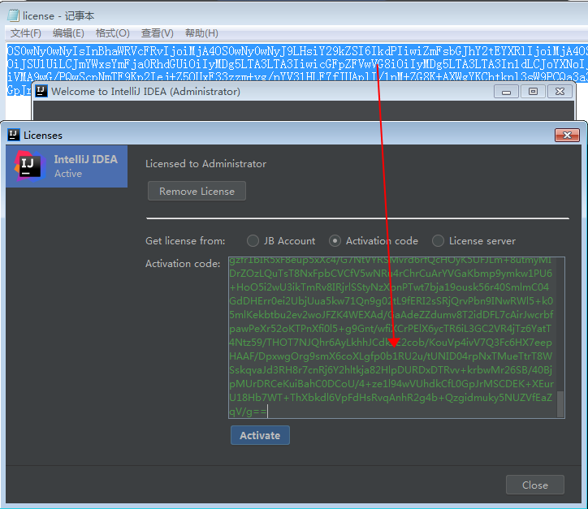Open the Notepad 文件(F) menu
588x509 pixels.
[25, 33]
